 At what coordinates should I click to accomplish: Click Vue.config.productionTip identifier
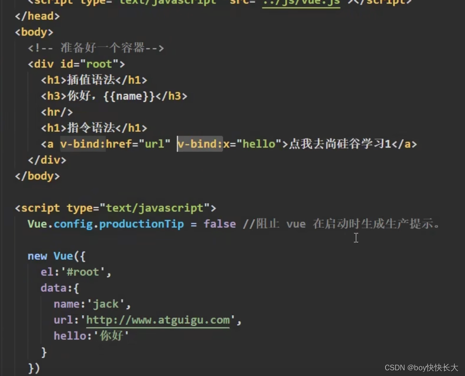(x=106, y=224)
